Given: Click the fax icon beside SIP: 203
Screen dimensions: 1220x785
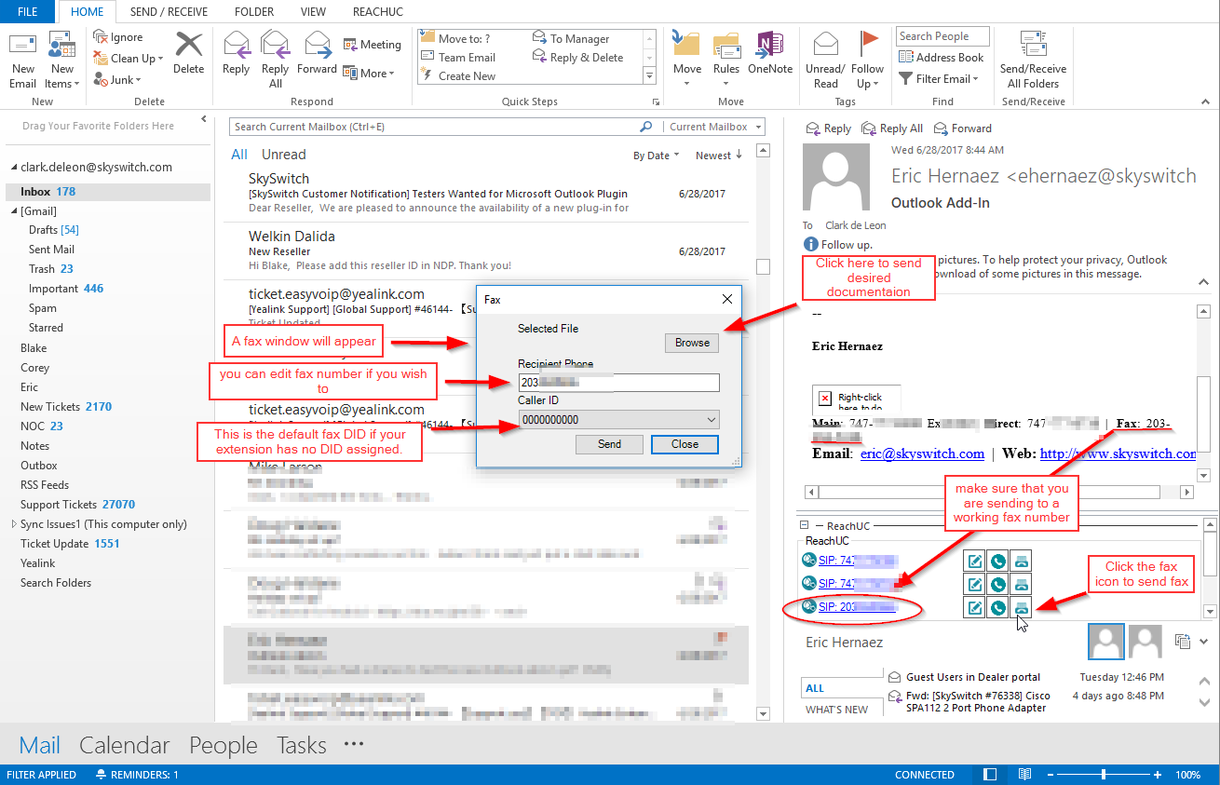Looking at the screenshot, I should pos(1021,608).
